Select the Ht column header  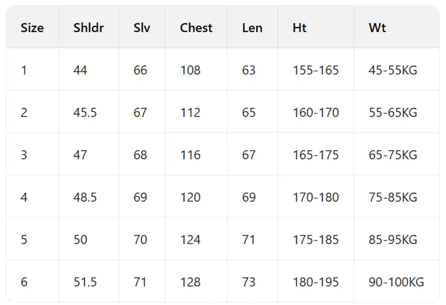pos(299,28)
